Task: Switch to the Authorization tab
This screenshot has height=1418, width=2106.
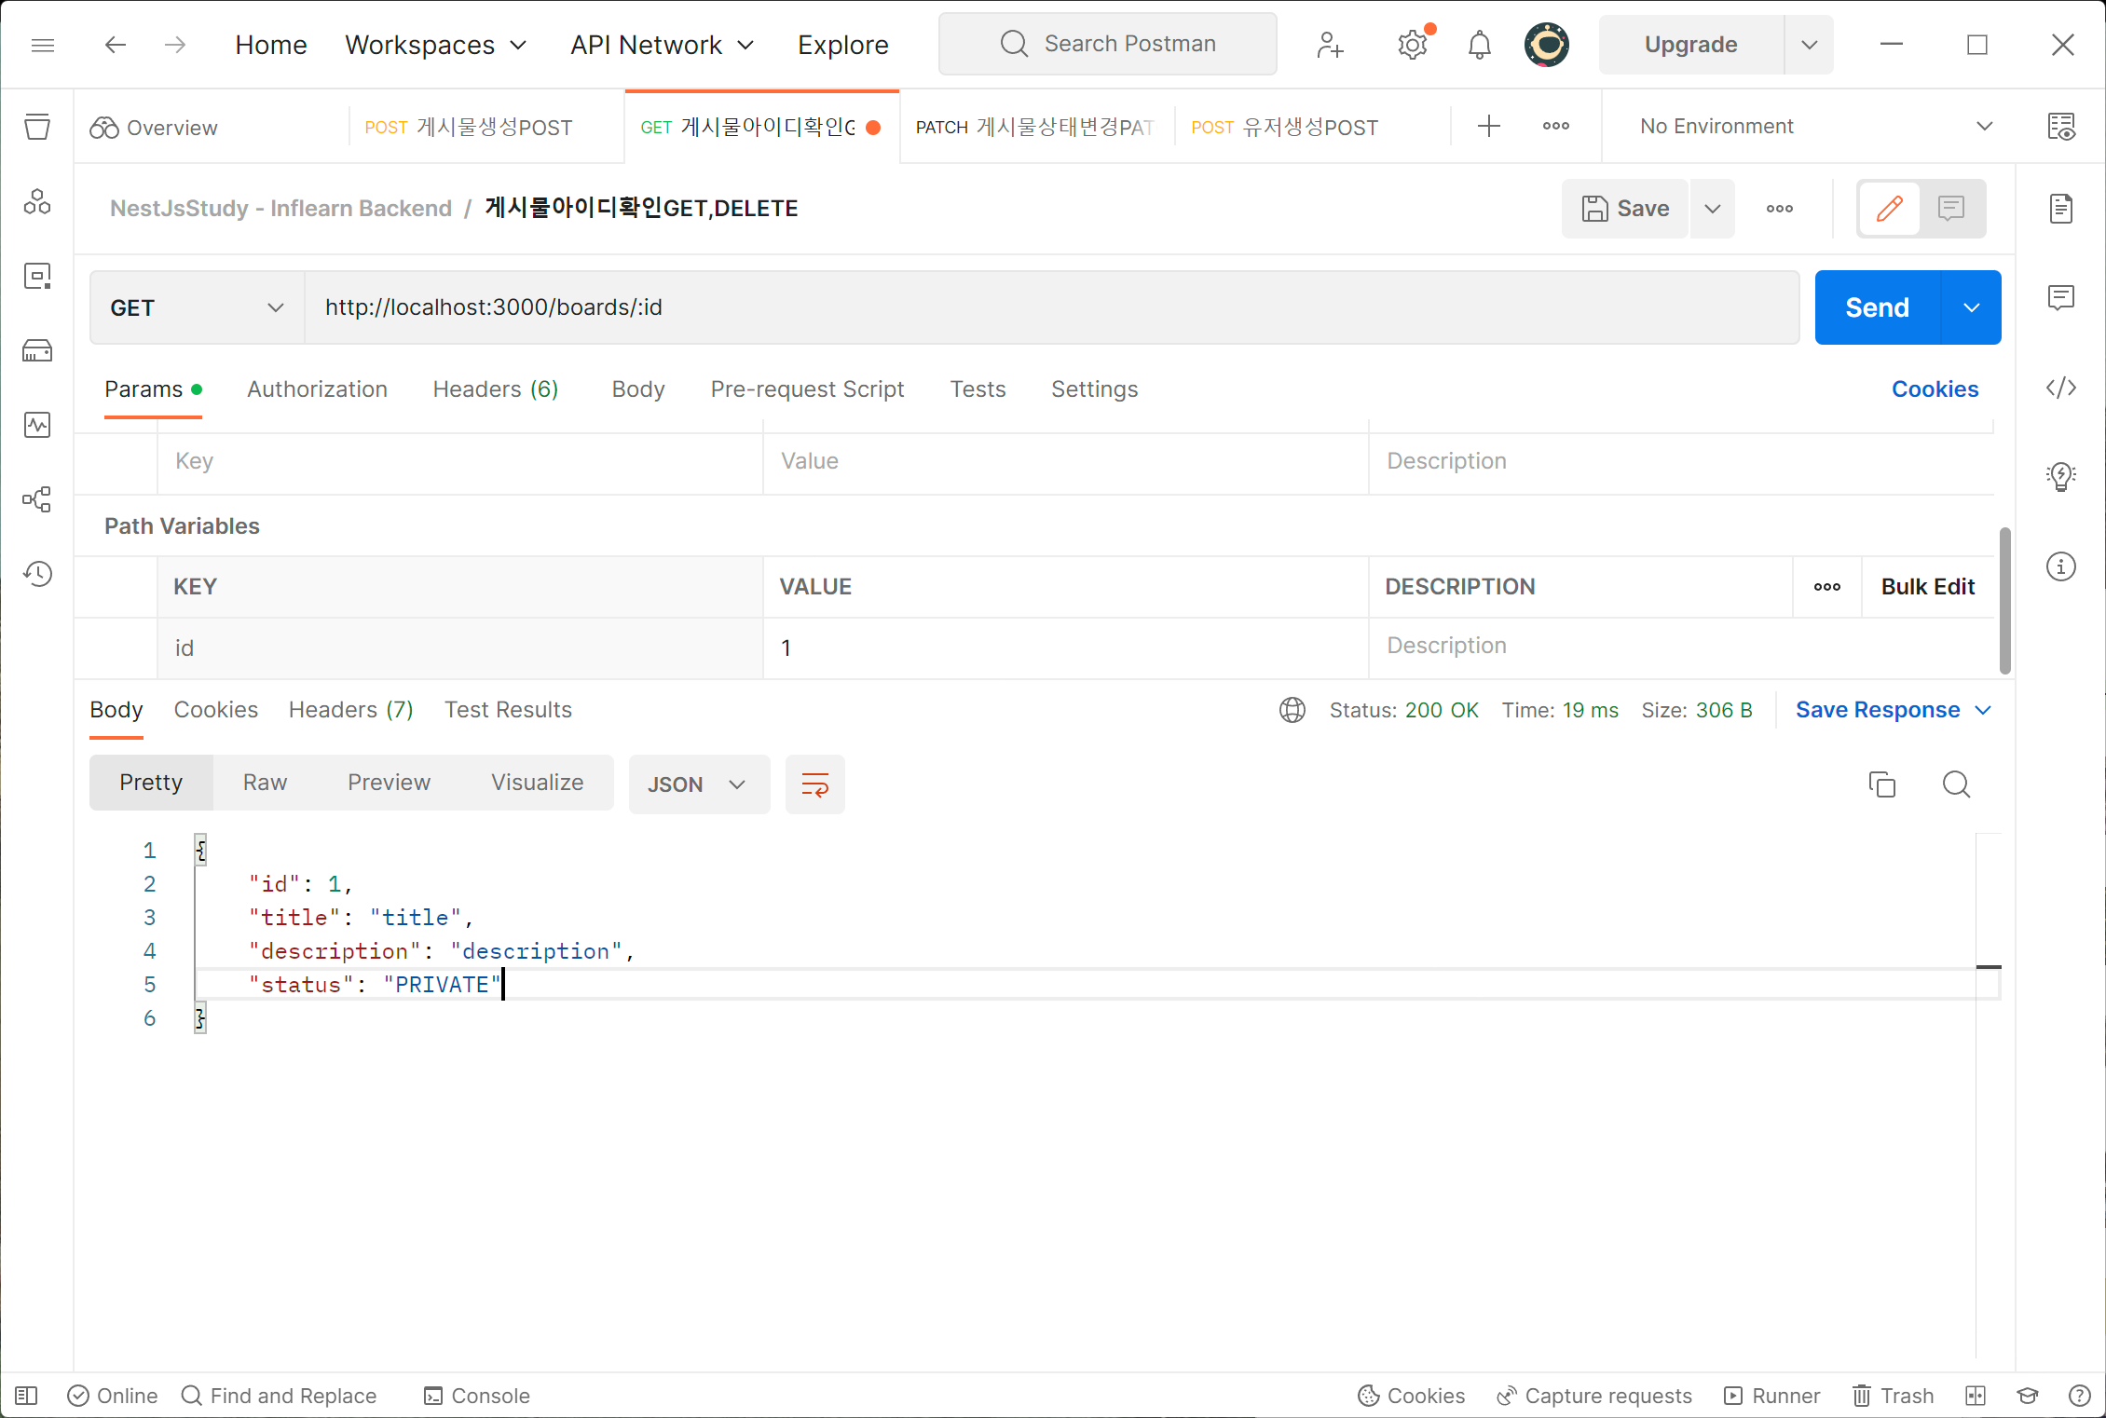Action: coord(317,389)
